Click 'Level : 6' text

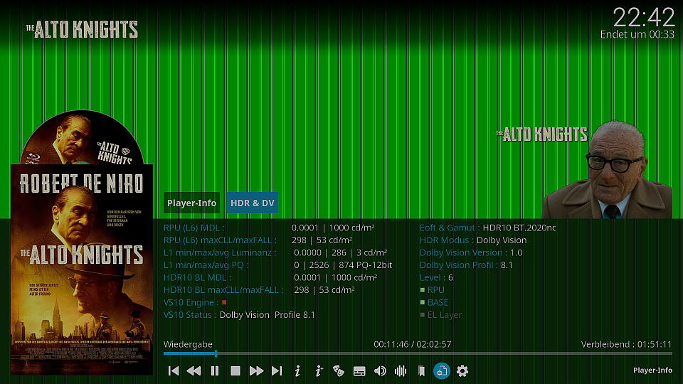coord(436,277)
